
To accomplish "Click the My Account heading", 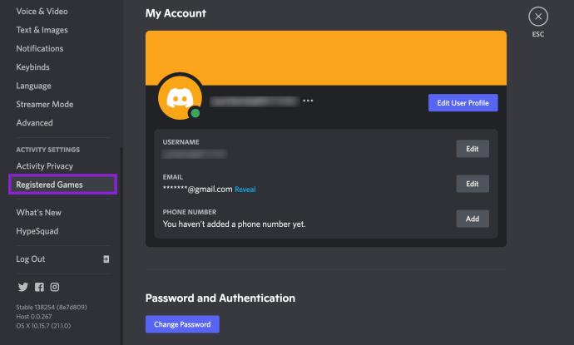I will (176, 13).
